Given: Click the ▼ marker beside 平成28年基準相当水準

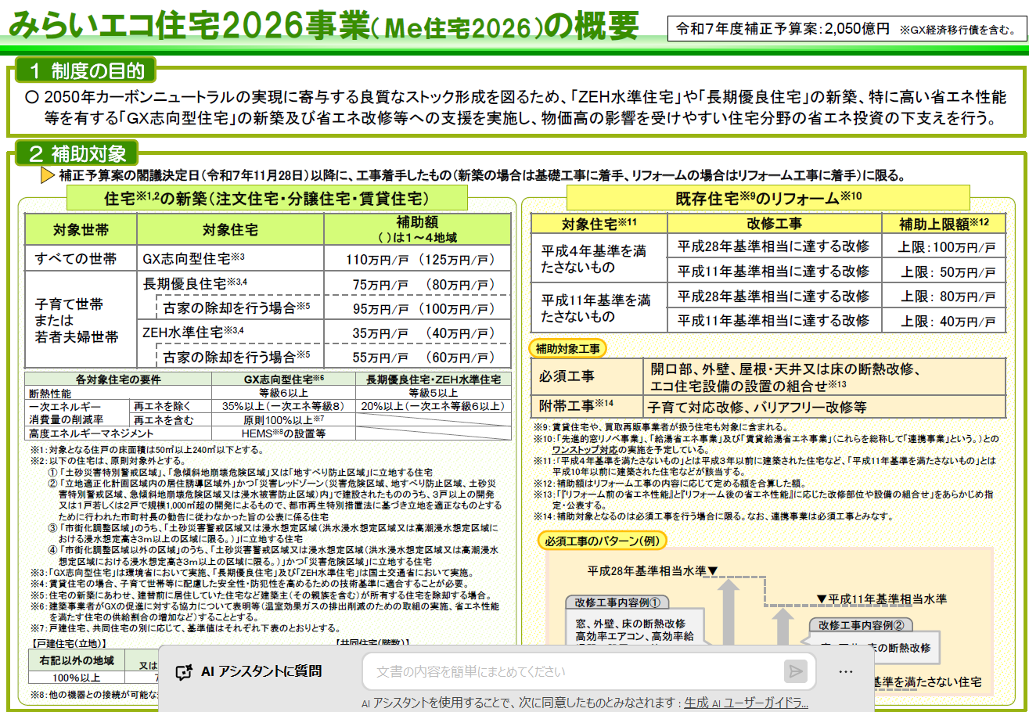Looking at the screenshot, I should (713, 570).
